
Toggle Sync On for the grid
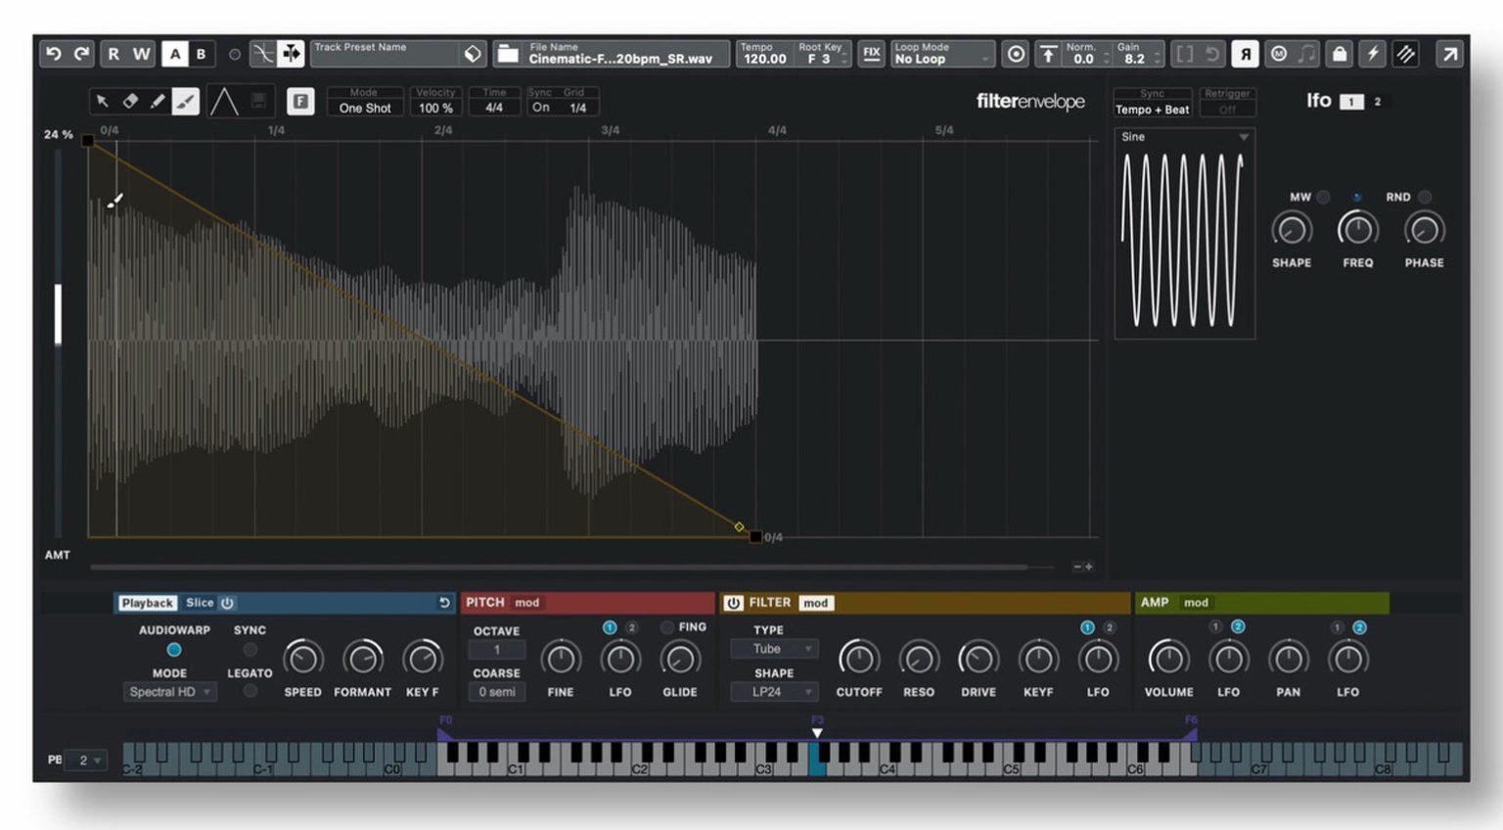coord(542,108)
